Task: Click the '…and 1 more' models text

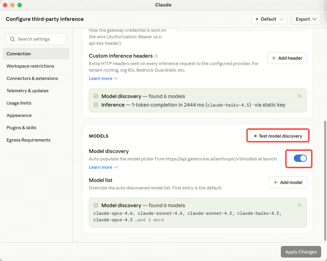Action: [149, 220]
